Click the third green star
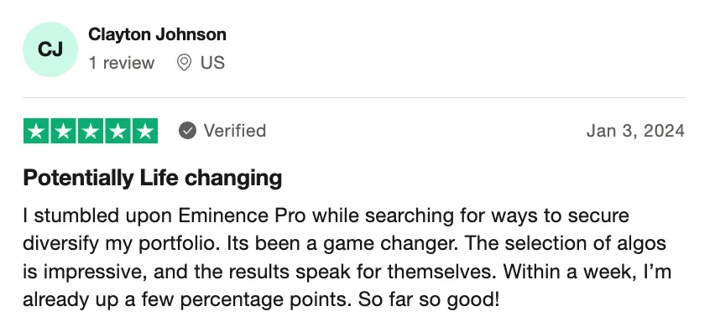 pyautogui.click(x=91, y=131)
